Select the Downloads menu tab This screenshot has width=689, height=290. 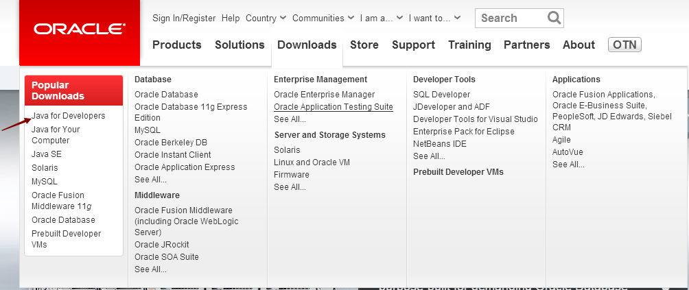point(307,45)
